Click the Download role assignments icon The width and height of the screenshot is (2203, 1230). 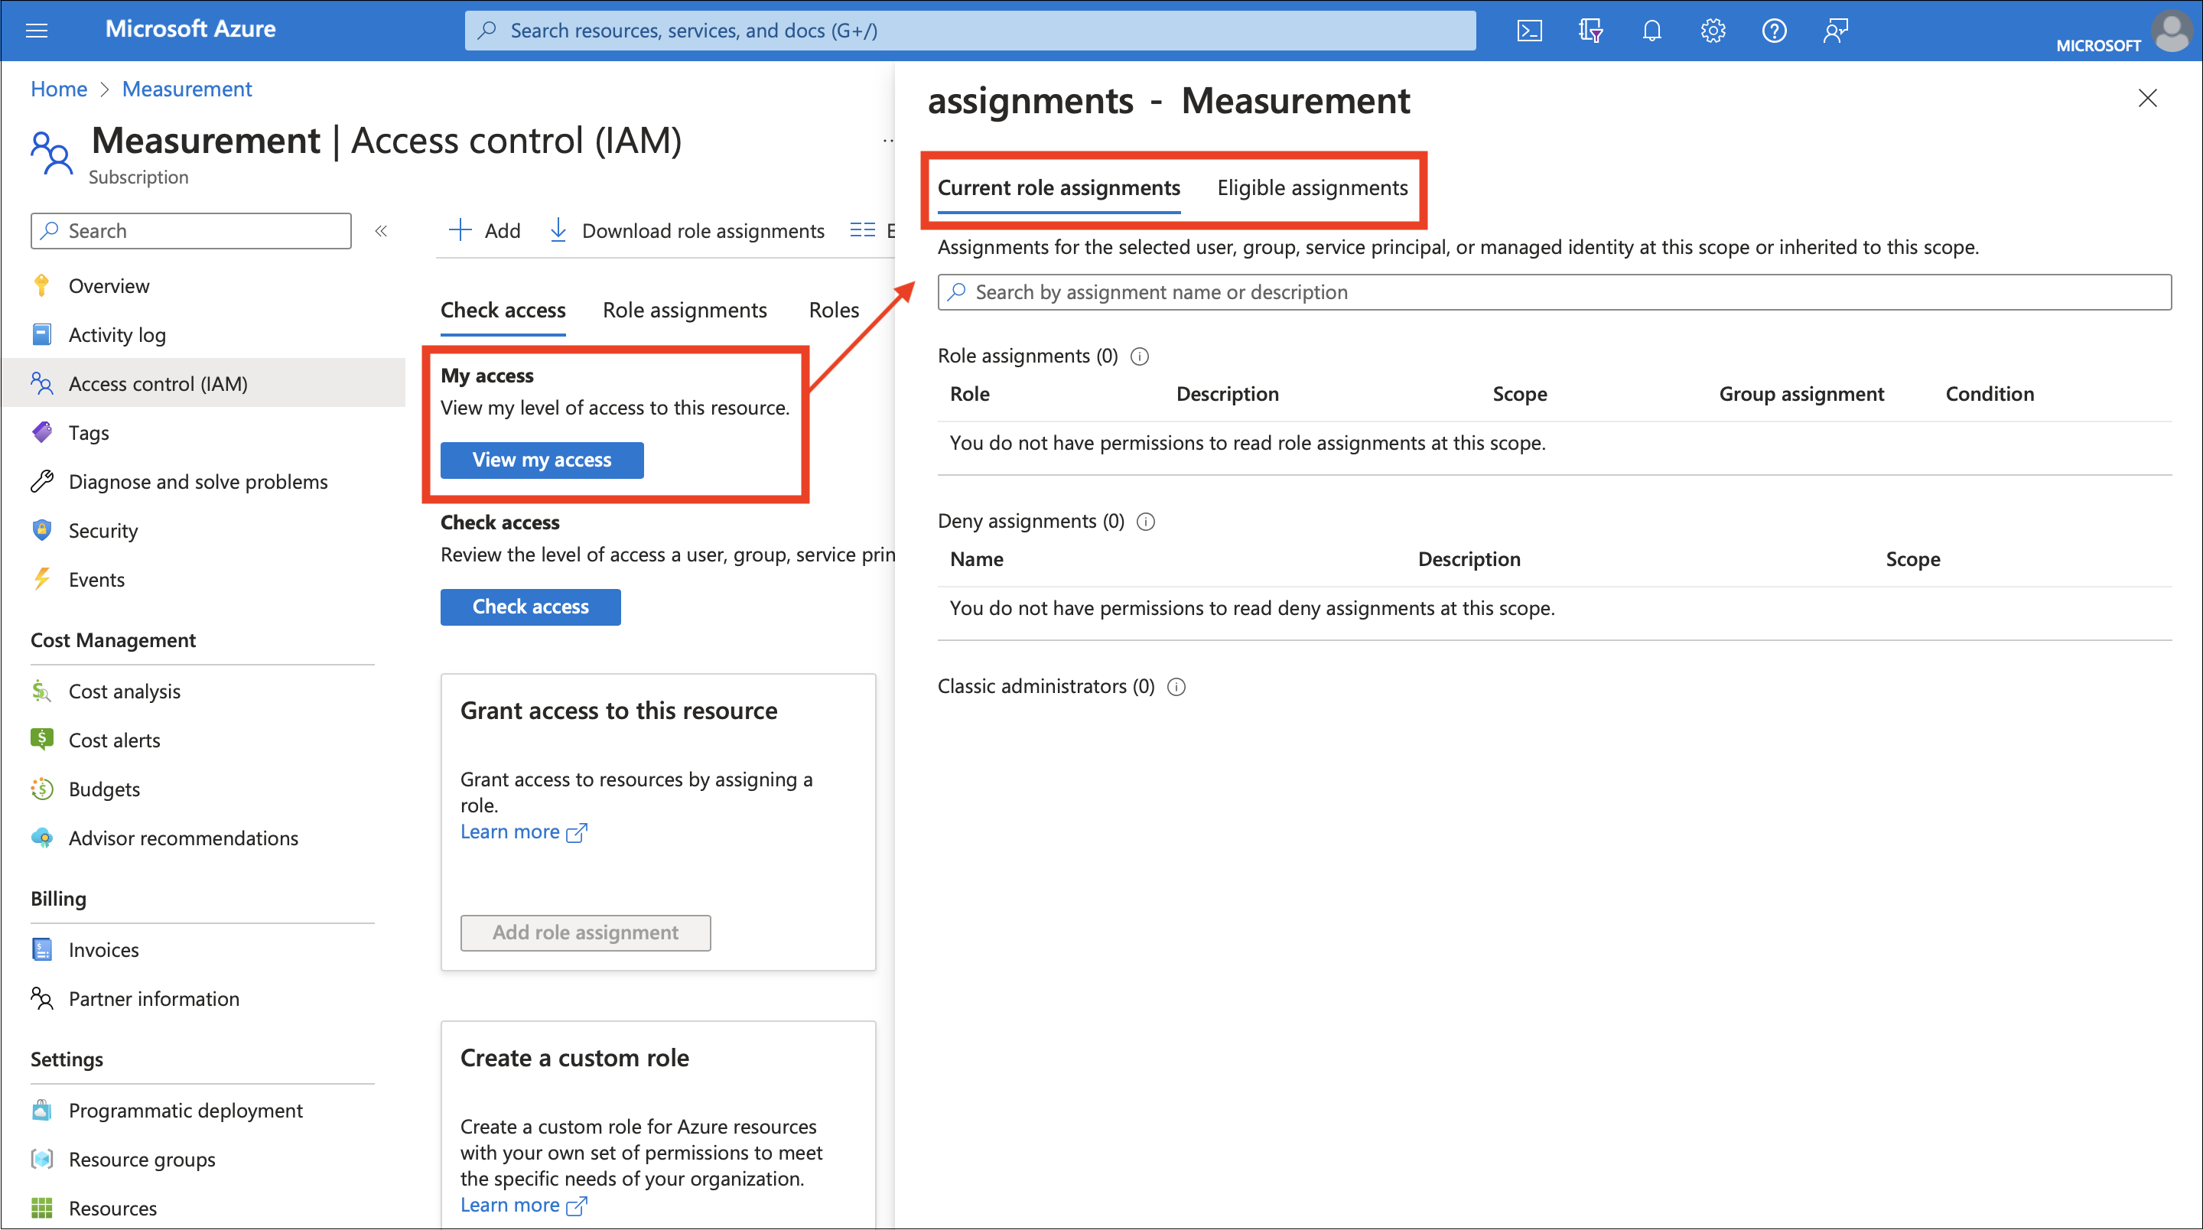558,230
